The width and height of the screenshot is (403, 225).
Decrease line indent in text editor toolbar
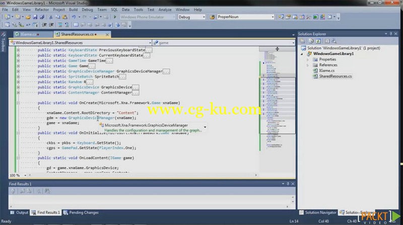44,25
